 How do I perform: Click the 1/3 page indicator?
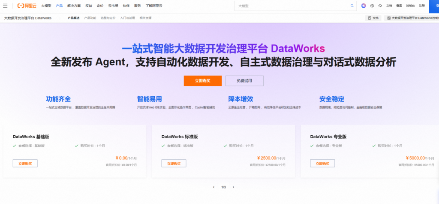tap(223, 187)
